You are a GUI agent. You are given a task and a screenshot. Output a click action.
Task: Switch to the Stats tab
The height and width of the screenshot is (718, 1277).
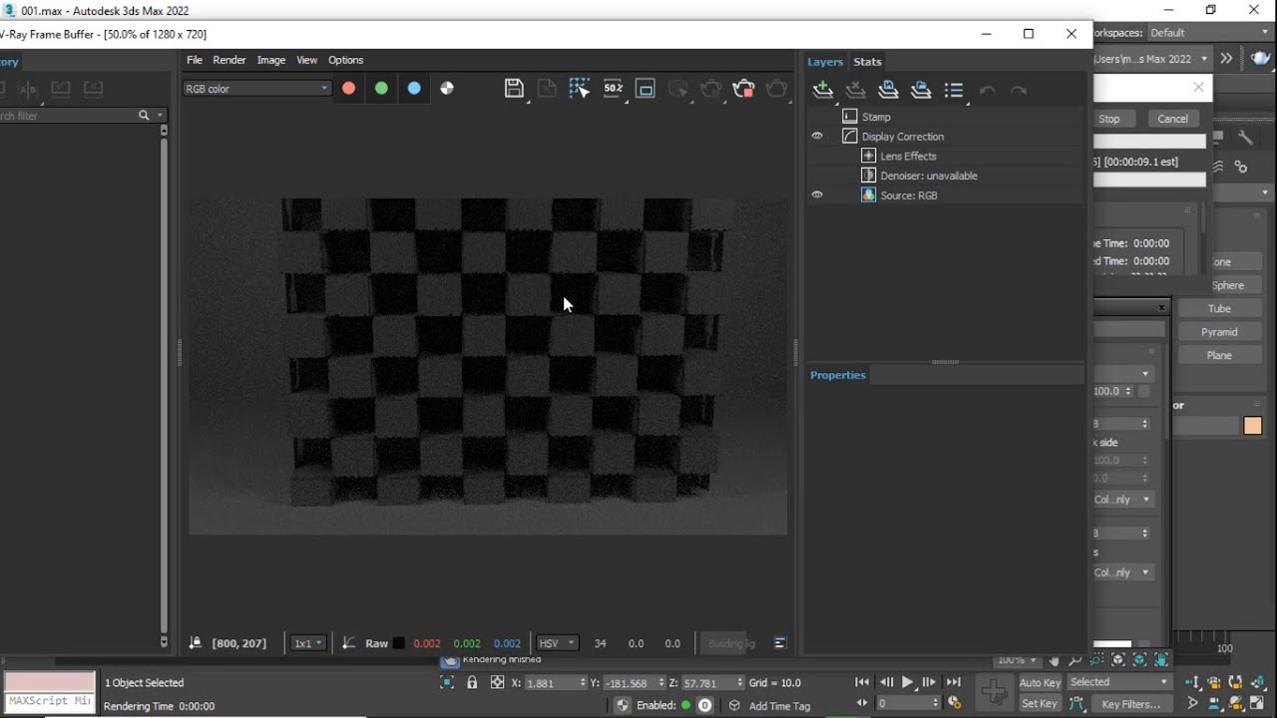tap(867, 62)
